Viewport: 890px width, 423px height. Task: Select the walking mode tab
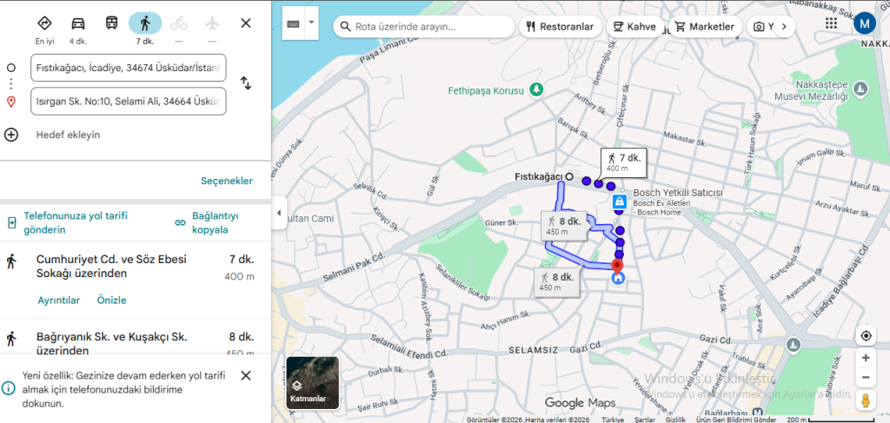145,23
